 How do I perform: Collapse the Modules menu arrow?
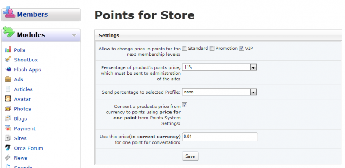click(x=74, y=35)
